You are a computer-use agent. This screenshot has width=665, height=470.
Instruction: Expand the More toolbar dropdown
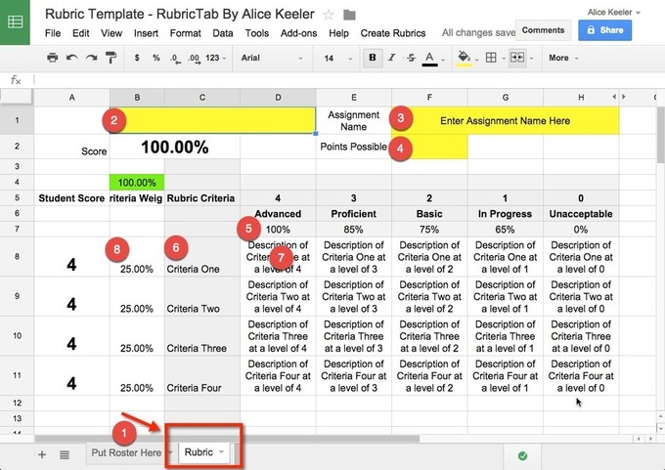pos(563,58)
